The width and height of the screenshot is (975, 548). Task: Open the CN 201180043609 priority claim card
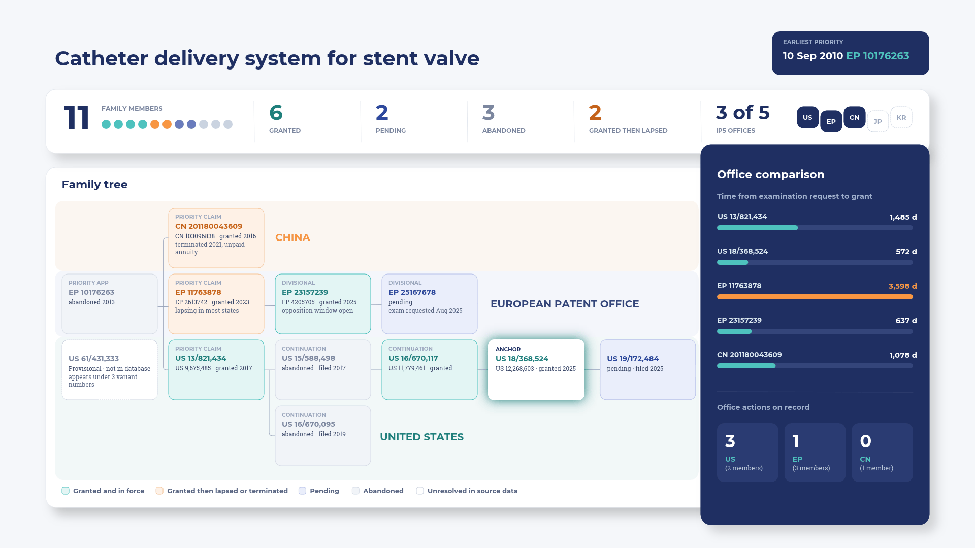click(x=216, y=238)
